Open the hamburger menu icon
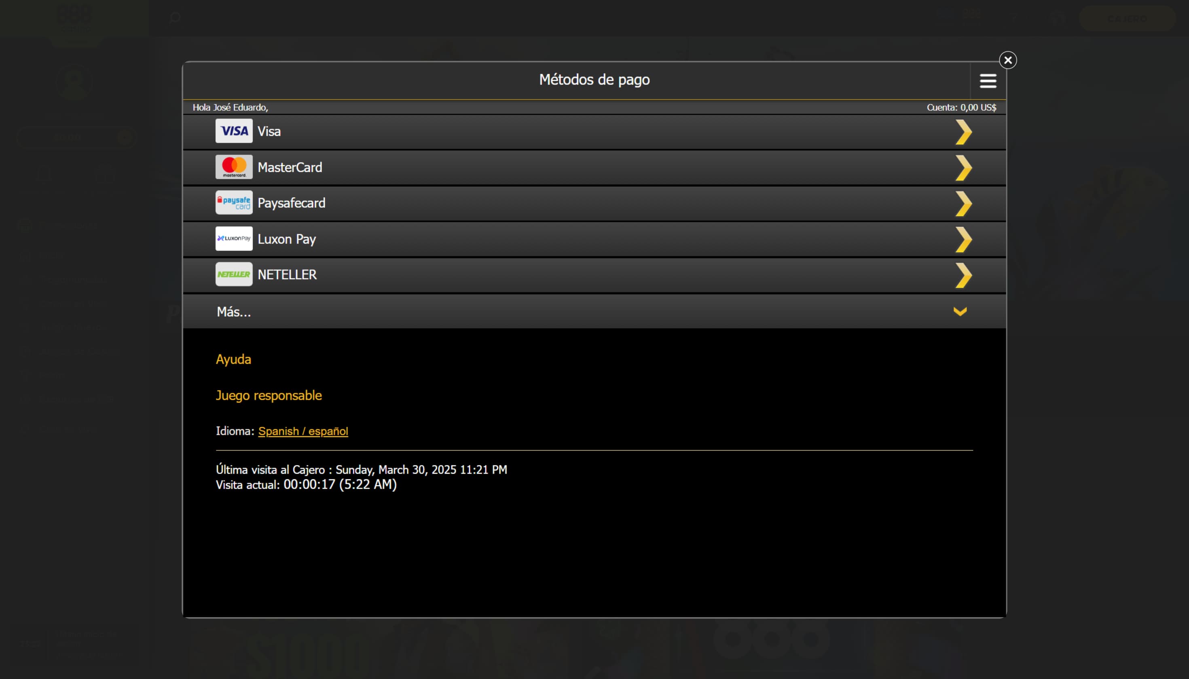Screen dimensions: 1189x679 [988, 81]
